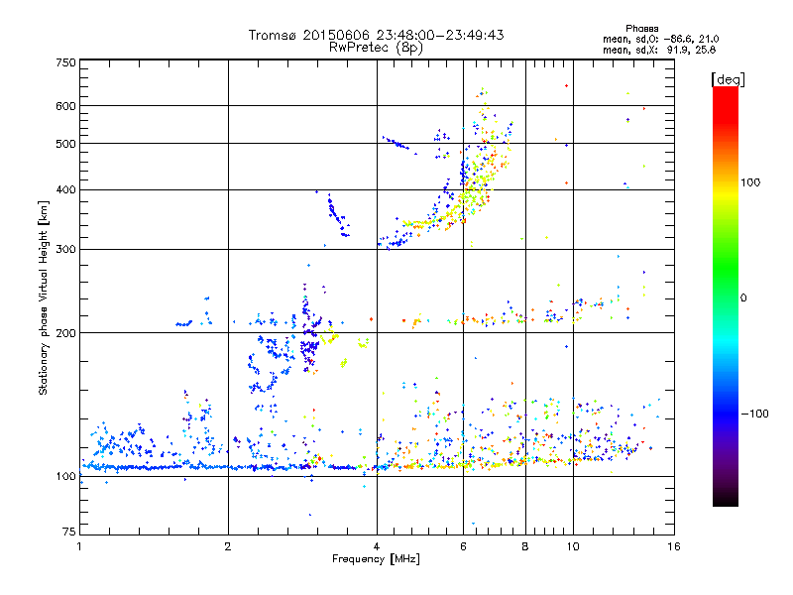Click the y-axis '300' tick label
Viewport: 793px width, 595px height.
(65, 250)
